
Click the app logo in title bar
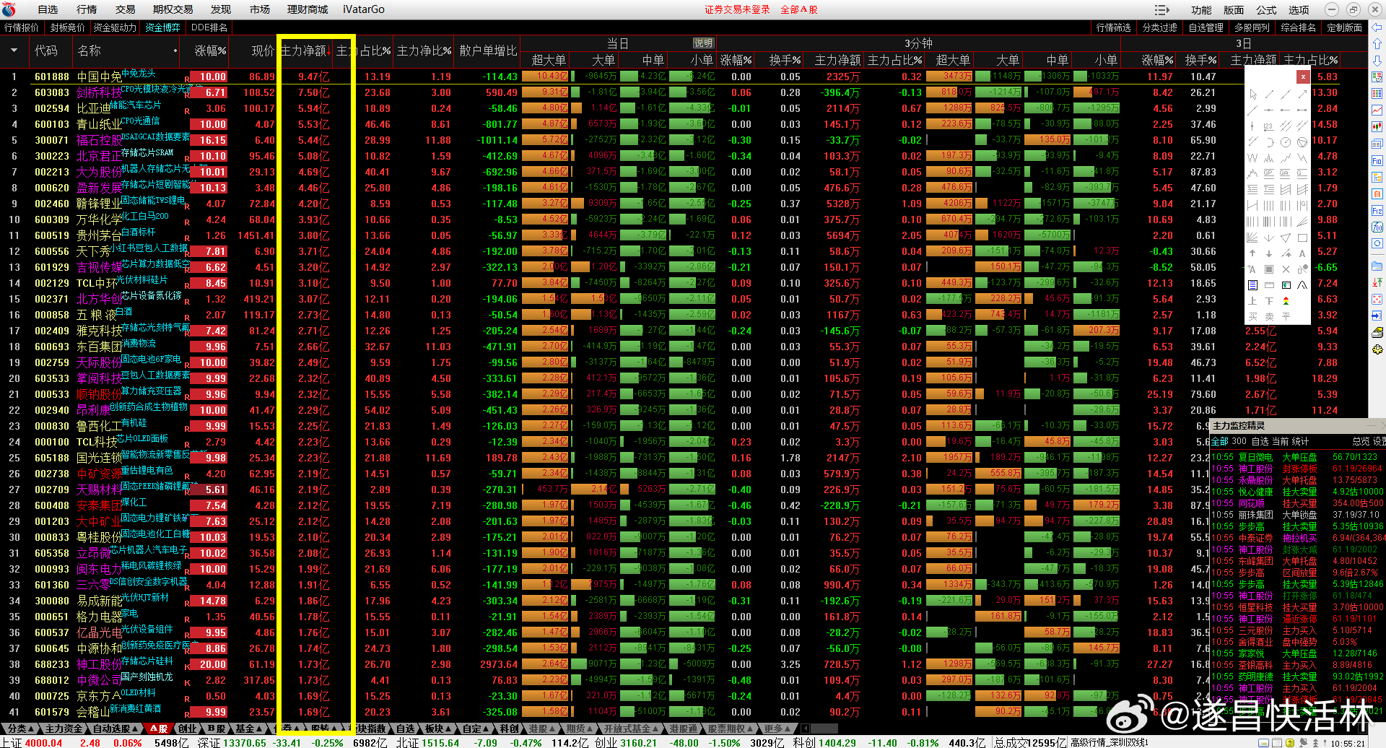9,9
